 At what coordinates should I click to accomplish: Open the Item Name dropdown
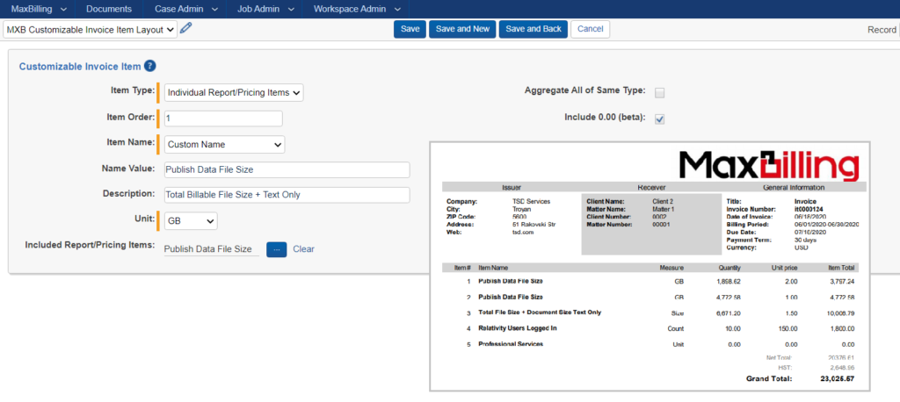coord(224,145)
